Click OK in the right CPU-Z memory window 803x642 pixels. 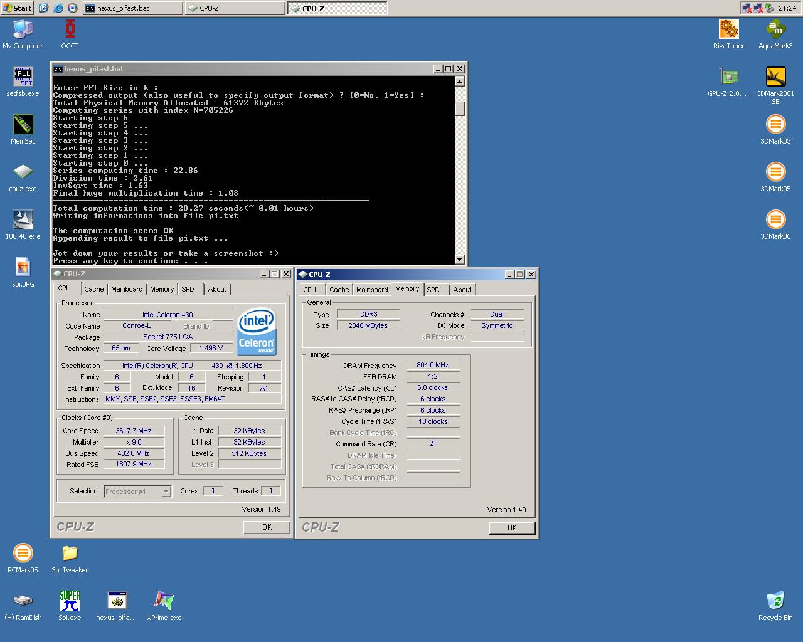[512, 528]
